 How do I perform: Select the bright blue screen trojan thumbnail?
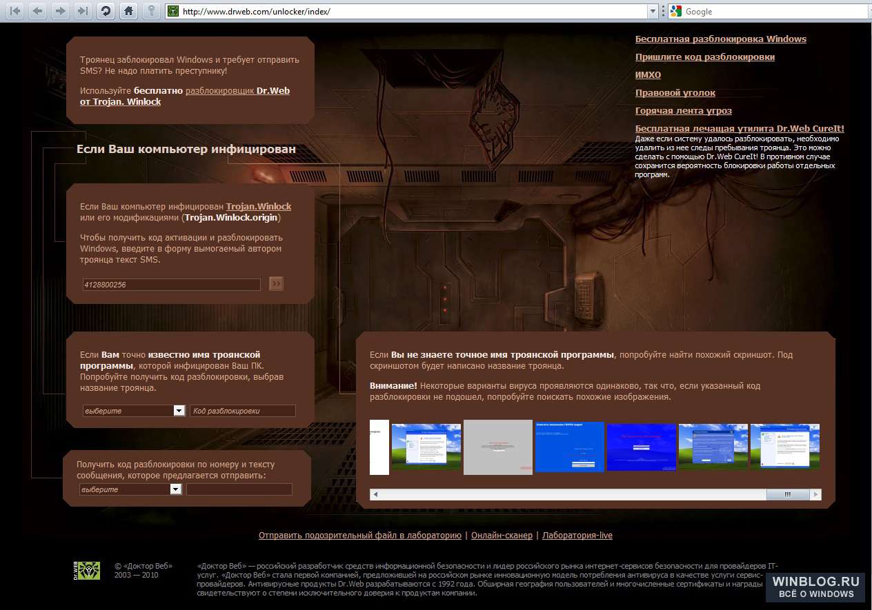(570, 447)
